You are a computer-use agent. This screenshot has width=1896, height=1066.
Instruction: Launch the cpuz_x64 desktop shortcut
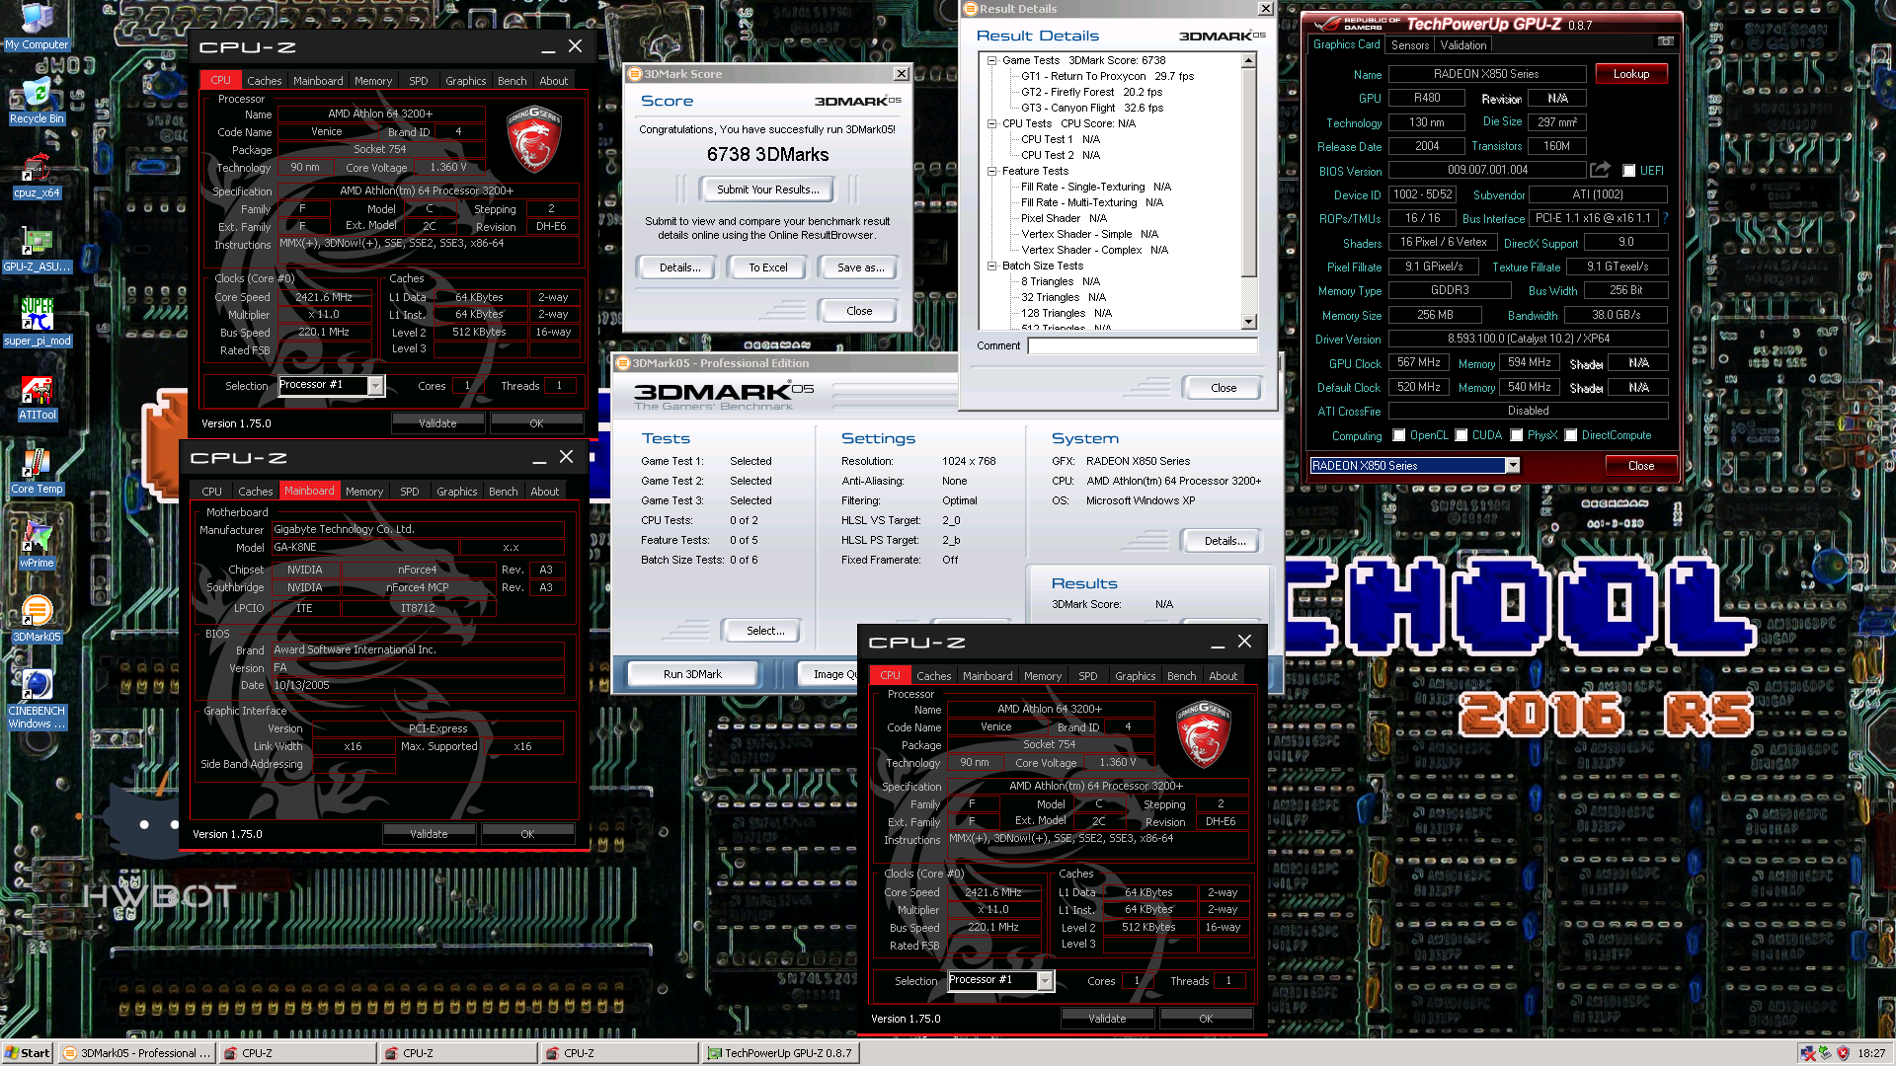37,175
